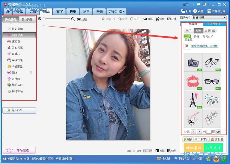Open the 边框 tab

click(73, 11)
